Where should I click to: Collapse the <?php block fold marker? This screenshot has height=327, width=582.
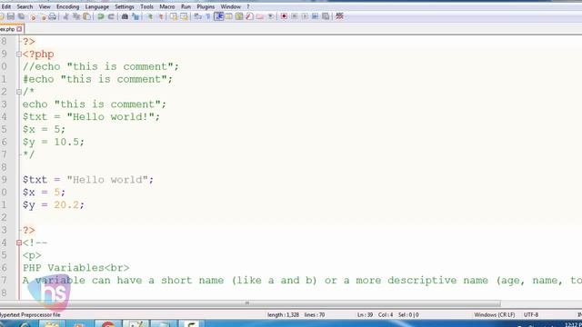pyautogui.click(x=19, y=54)
